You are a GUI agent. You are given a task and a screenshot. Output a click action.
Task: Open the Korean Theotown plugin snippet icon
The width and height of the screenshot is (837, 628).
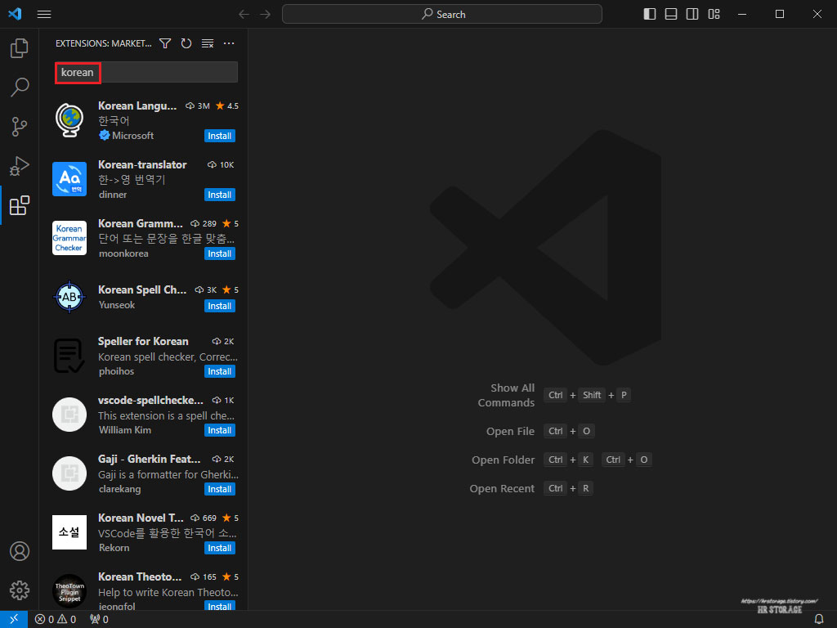click(69, 591)
